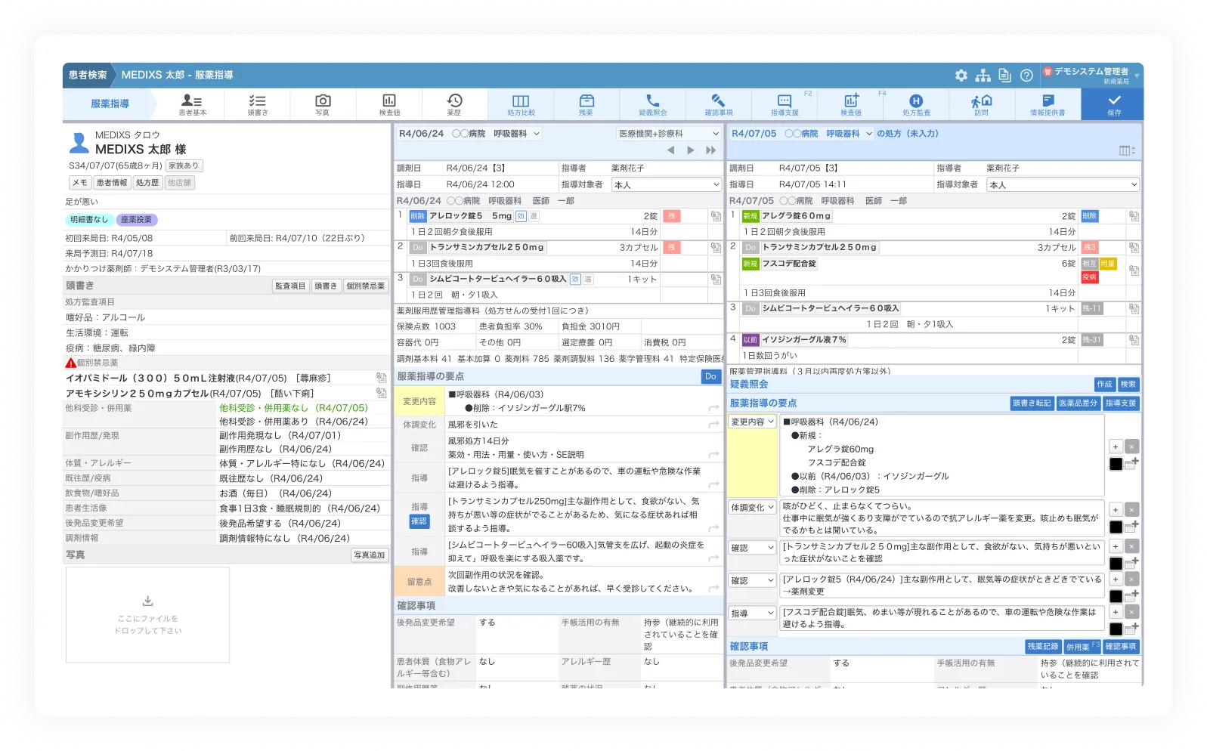
Task: Click black color swatch beside 変更内容 entry
Action: pos(1116,464)
